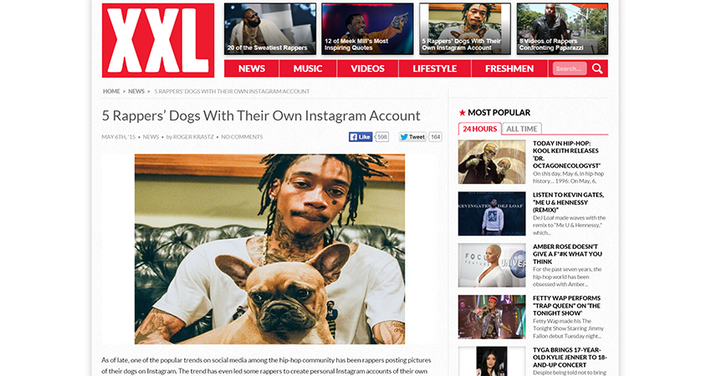
Task: Open 12 of Meek Mill's Inspiring Quotes thumbnail
Action: [367, 29]
